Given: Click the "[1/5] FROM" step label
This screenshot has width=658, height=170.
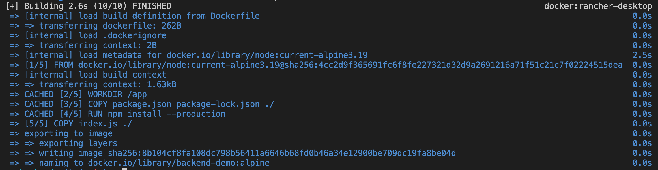Looking at the screenshot, I should [49, 65].
